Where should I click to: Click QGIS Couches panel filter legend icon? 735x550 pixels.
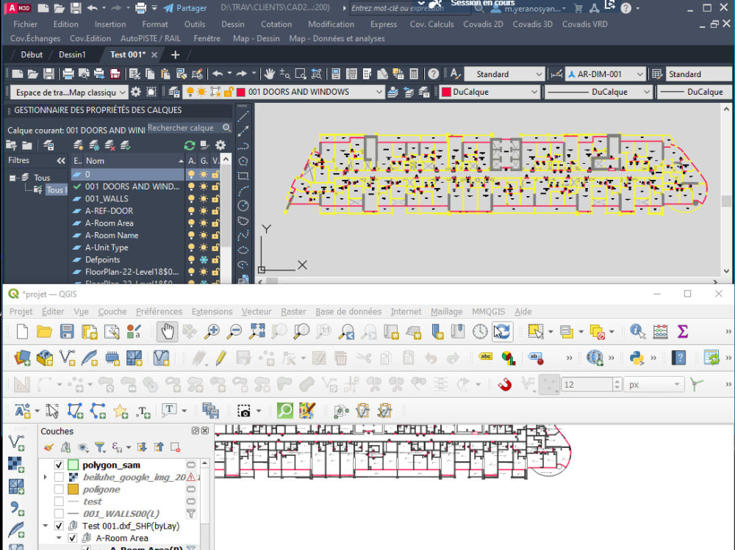(x=100, y=447)
